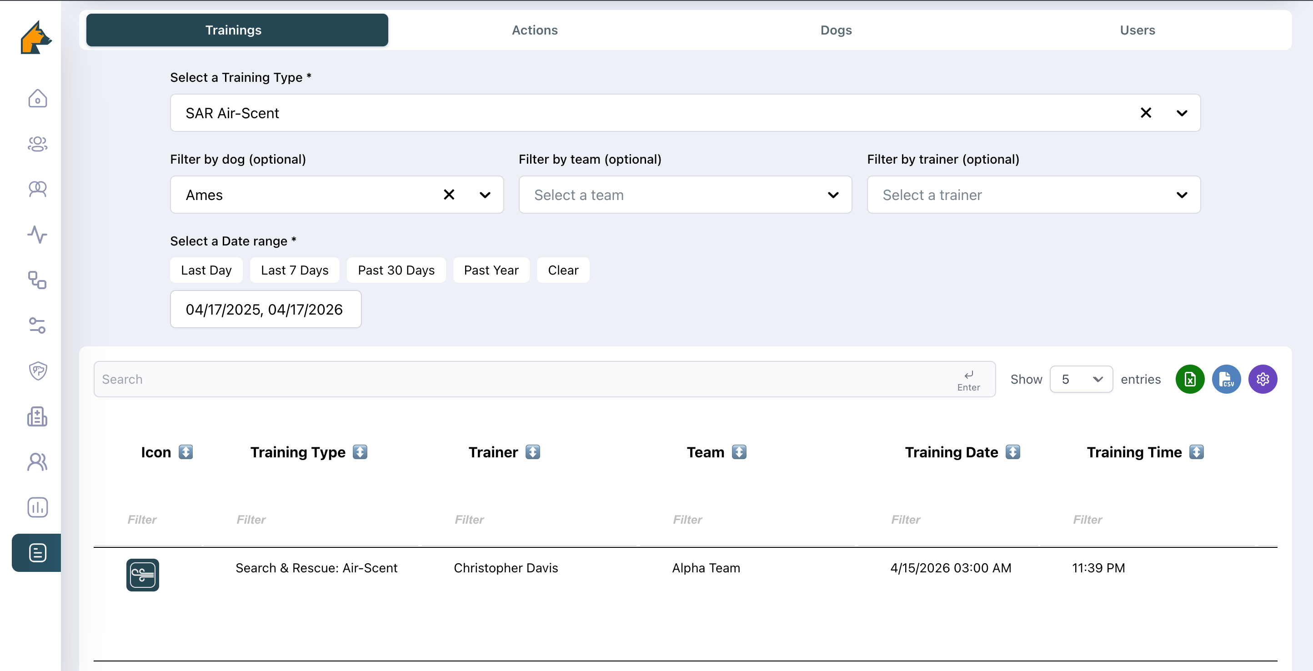Click the Past 30 Days button
The height and width of the screenshot is (671, 1313).
(x=396, y=270)
